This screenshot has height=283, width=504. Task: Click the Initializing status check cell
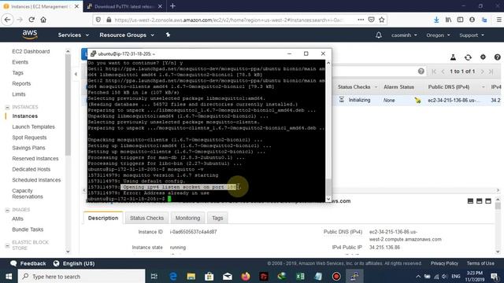(354, 100)
